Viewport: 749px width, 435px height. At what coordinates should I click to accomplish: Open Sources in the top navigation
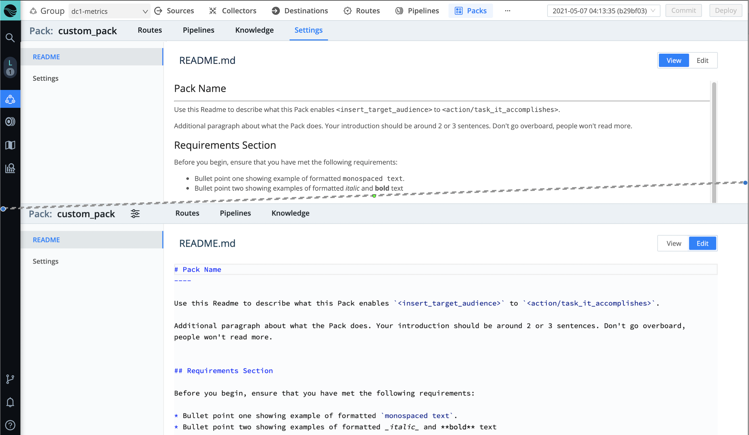174,11
